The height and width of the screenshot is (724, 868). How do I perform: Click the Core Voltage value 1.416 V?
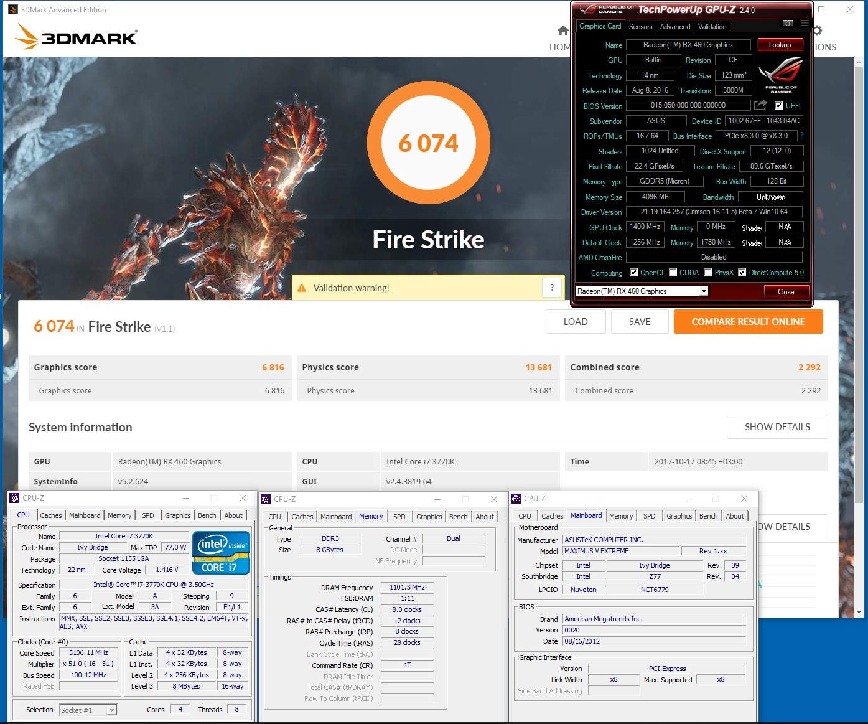pyautogui.click(x=167, y=570)
